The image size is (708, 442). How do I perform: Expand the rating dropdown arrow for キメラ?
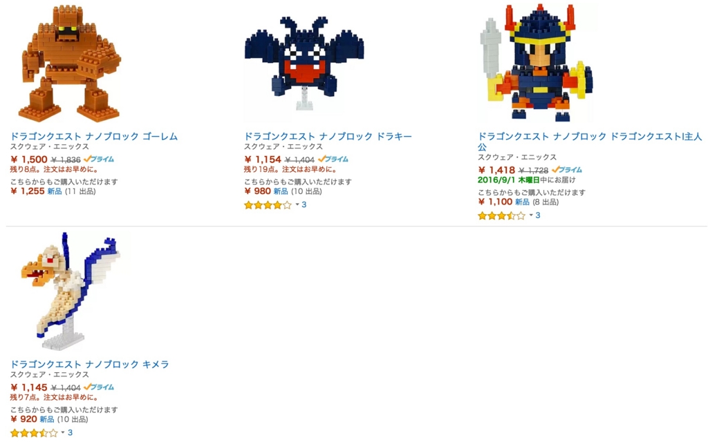(x=63, y=432)
